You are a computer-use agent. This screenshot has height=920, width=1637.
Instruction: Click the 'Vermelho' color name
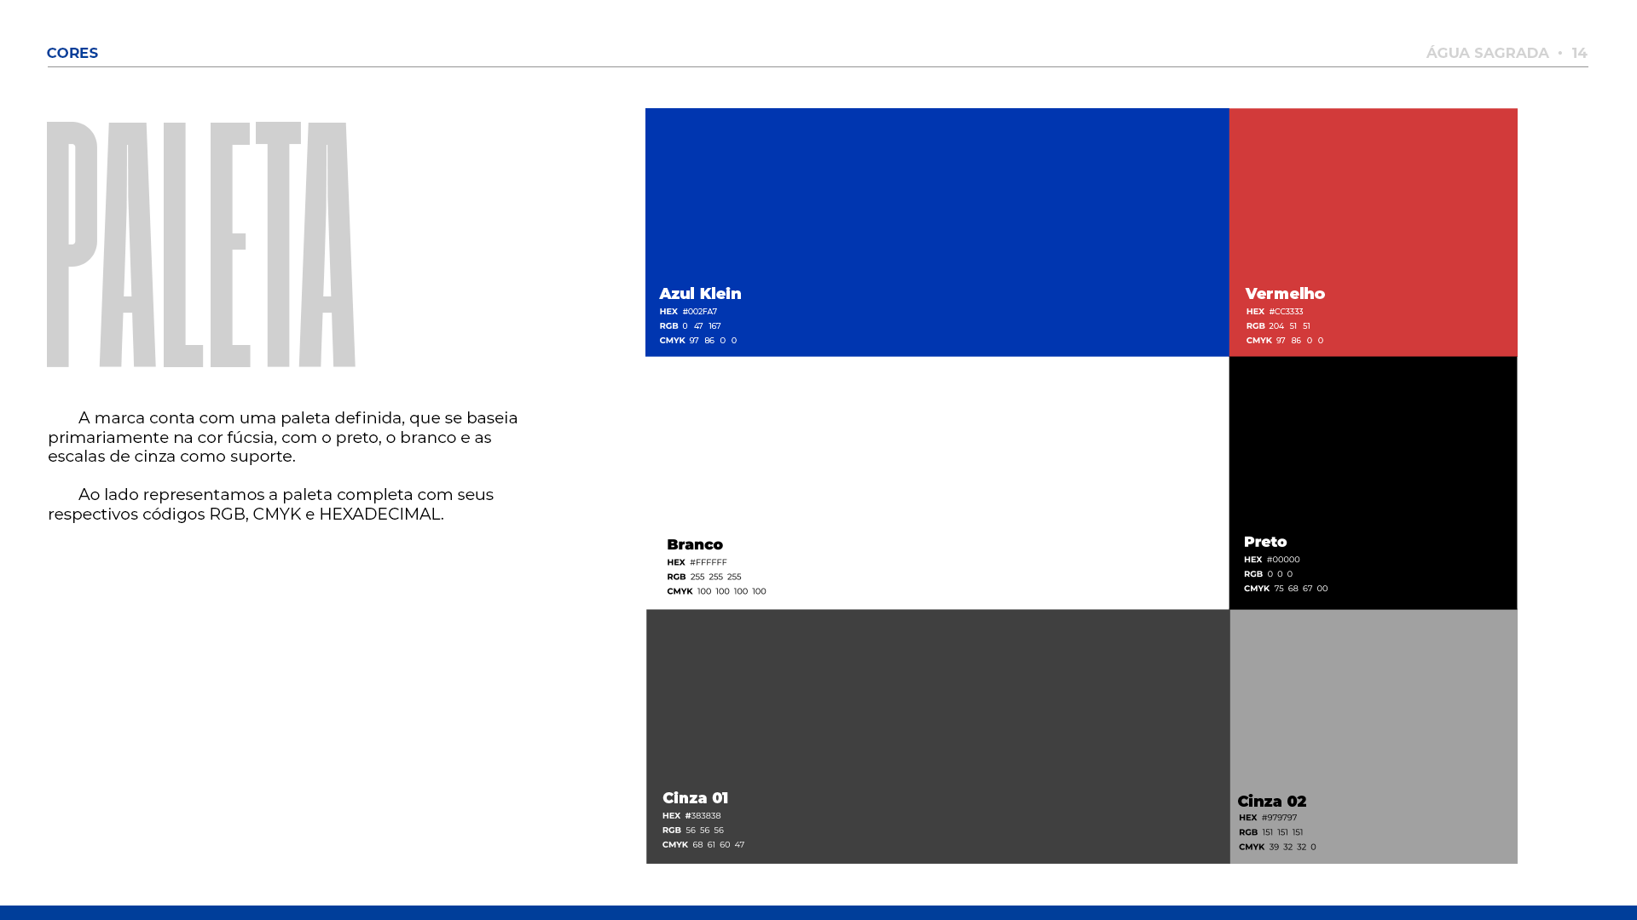pos(1285,294)
